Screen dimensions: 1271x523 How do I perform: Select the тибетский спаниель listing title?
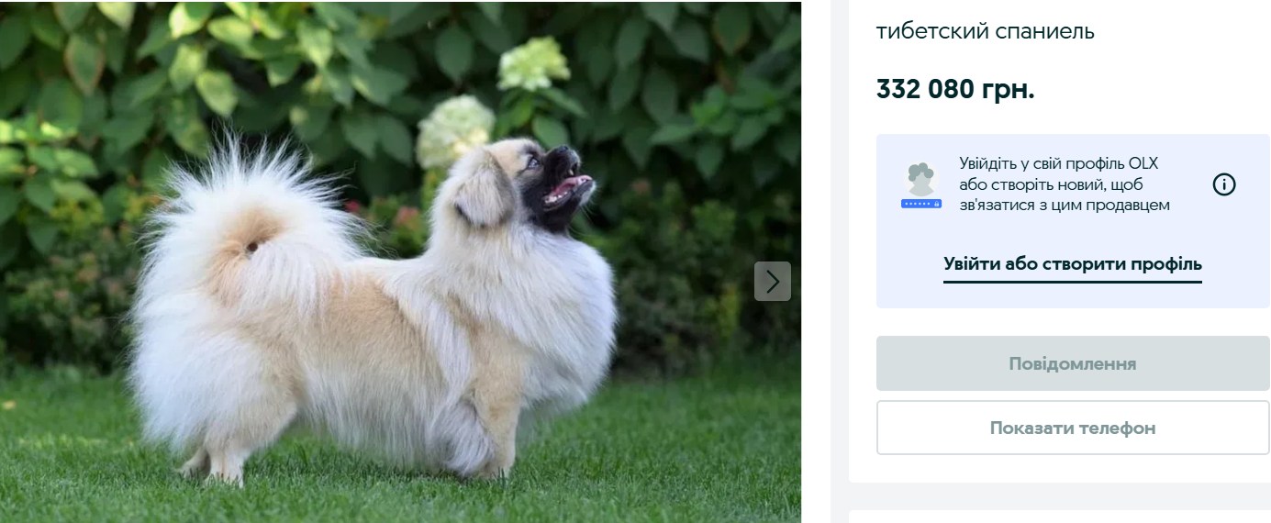point(986,31)
